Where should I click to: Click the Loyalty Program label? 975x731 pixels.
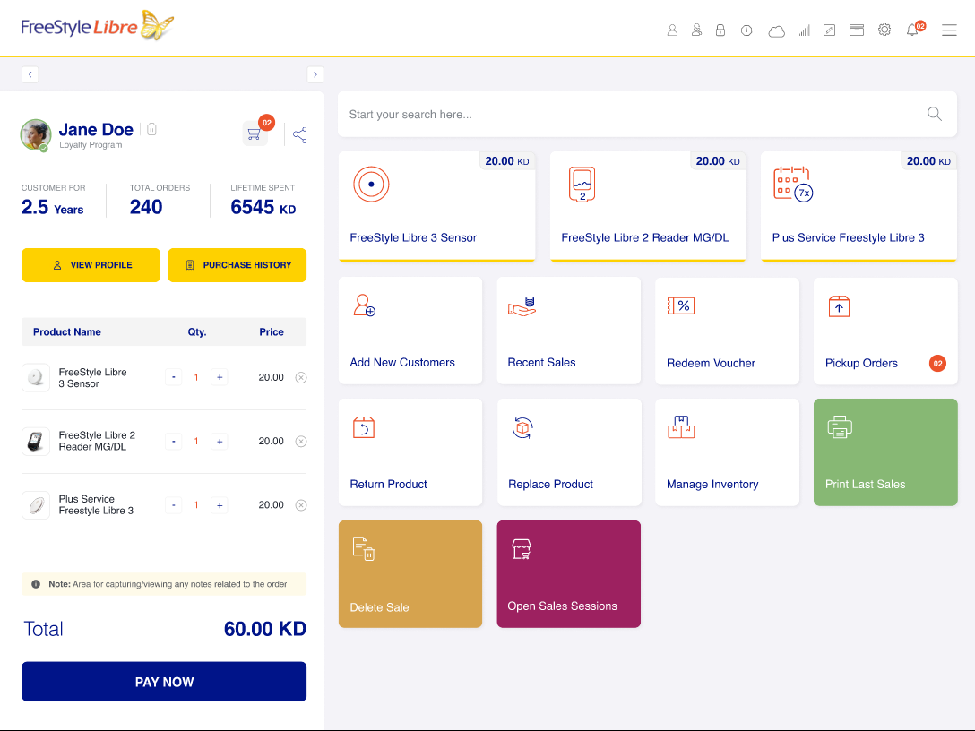91,145
